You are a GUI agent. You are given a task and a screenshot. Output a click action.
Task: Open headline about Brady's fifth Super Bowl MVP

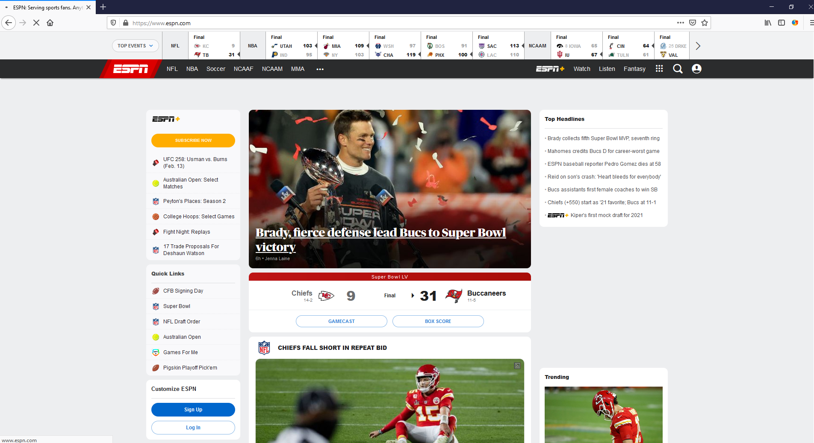[x=603, y=138]
